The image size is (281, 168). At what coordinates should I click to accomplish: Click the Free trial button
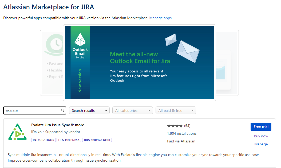click(x=261, y=127)
